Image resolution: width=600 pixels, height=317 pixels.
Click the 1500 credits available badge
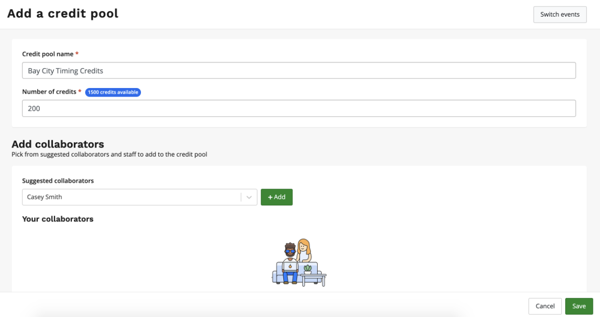click(113, 92)
